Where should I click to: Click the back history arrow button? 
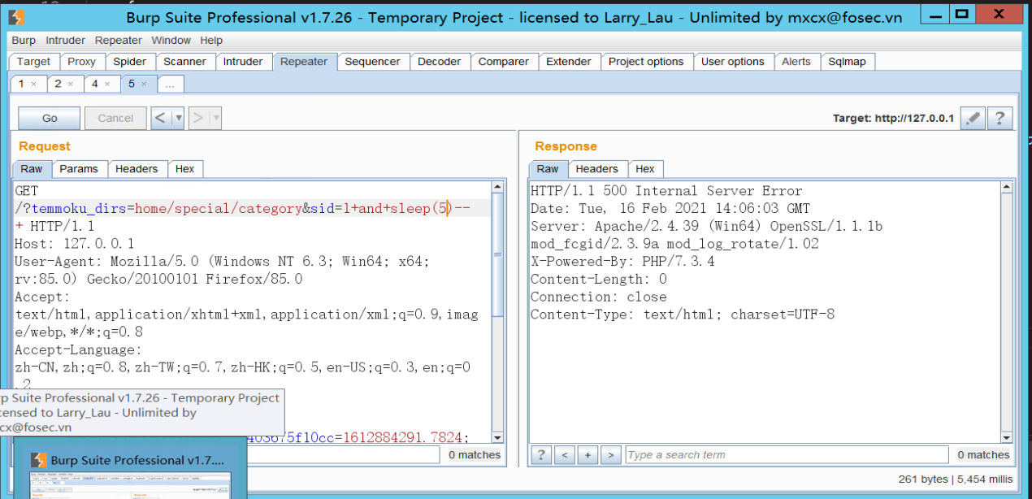pos(161,118)
